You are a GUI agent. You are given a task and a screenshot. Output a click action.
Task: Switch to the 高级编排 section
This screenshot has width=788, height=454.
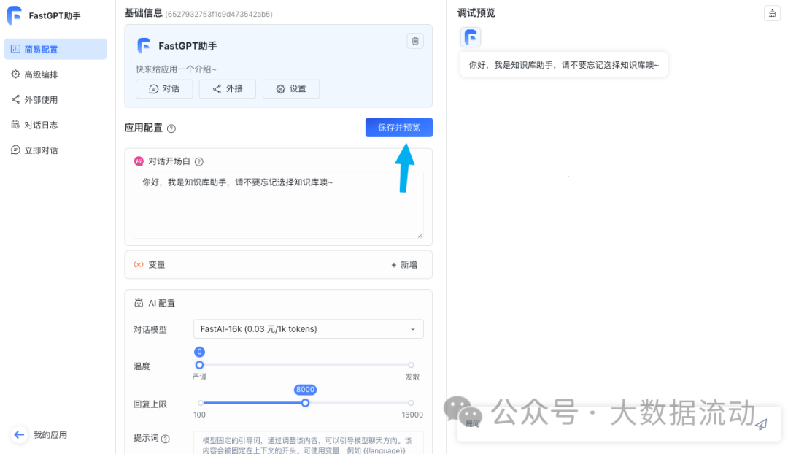[x=42, y=74]
